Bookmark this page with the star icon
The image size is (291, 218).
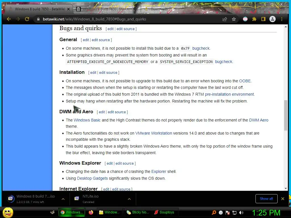(234, 19)
